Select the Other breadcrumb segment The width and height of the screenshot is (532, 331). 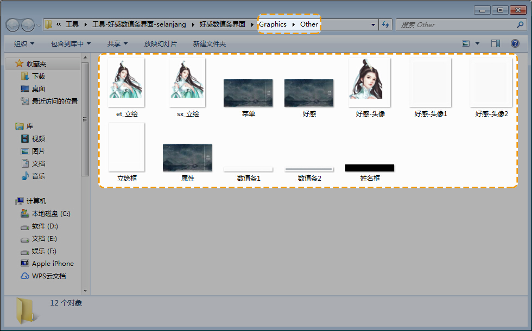point(309,24)
